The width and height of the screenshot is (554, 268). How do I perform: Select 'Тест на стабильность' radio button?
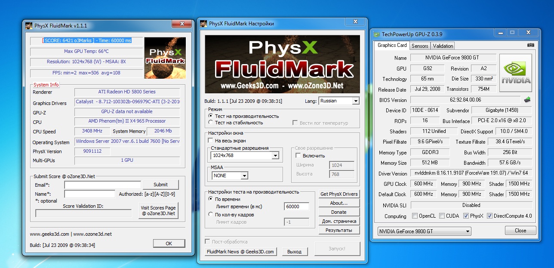(211, 123)
